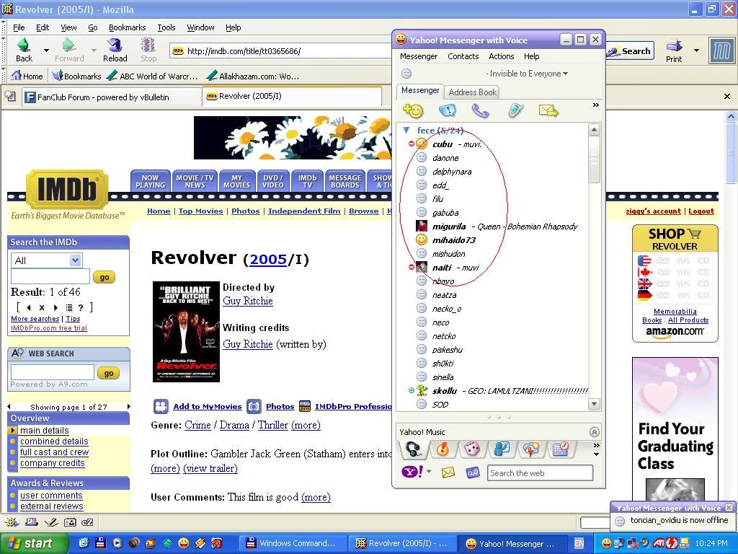738x554 pixels.
Task: Click the Reload button in Mozilla toolbar
Action: click(115, 50)
